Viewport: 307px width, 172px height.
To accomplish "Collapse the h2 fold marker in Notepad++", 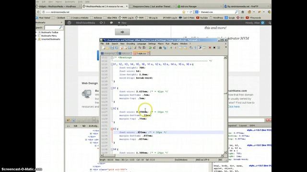I will (x=112, y=108).
